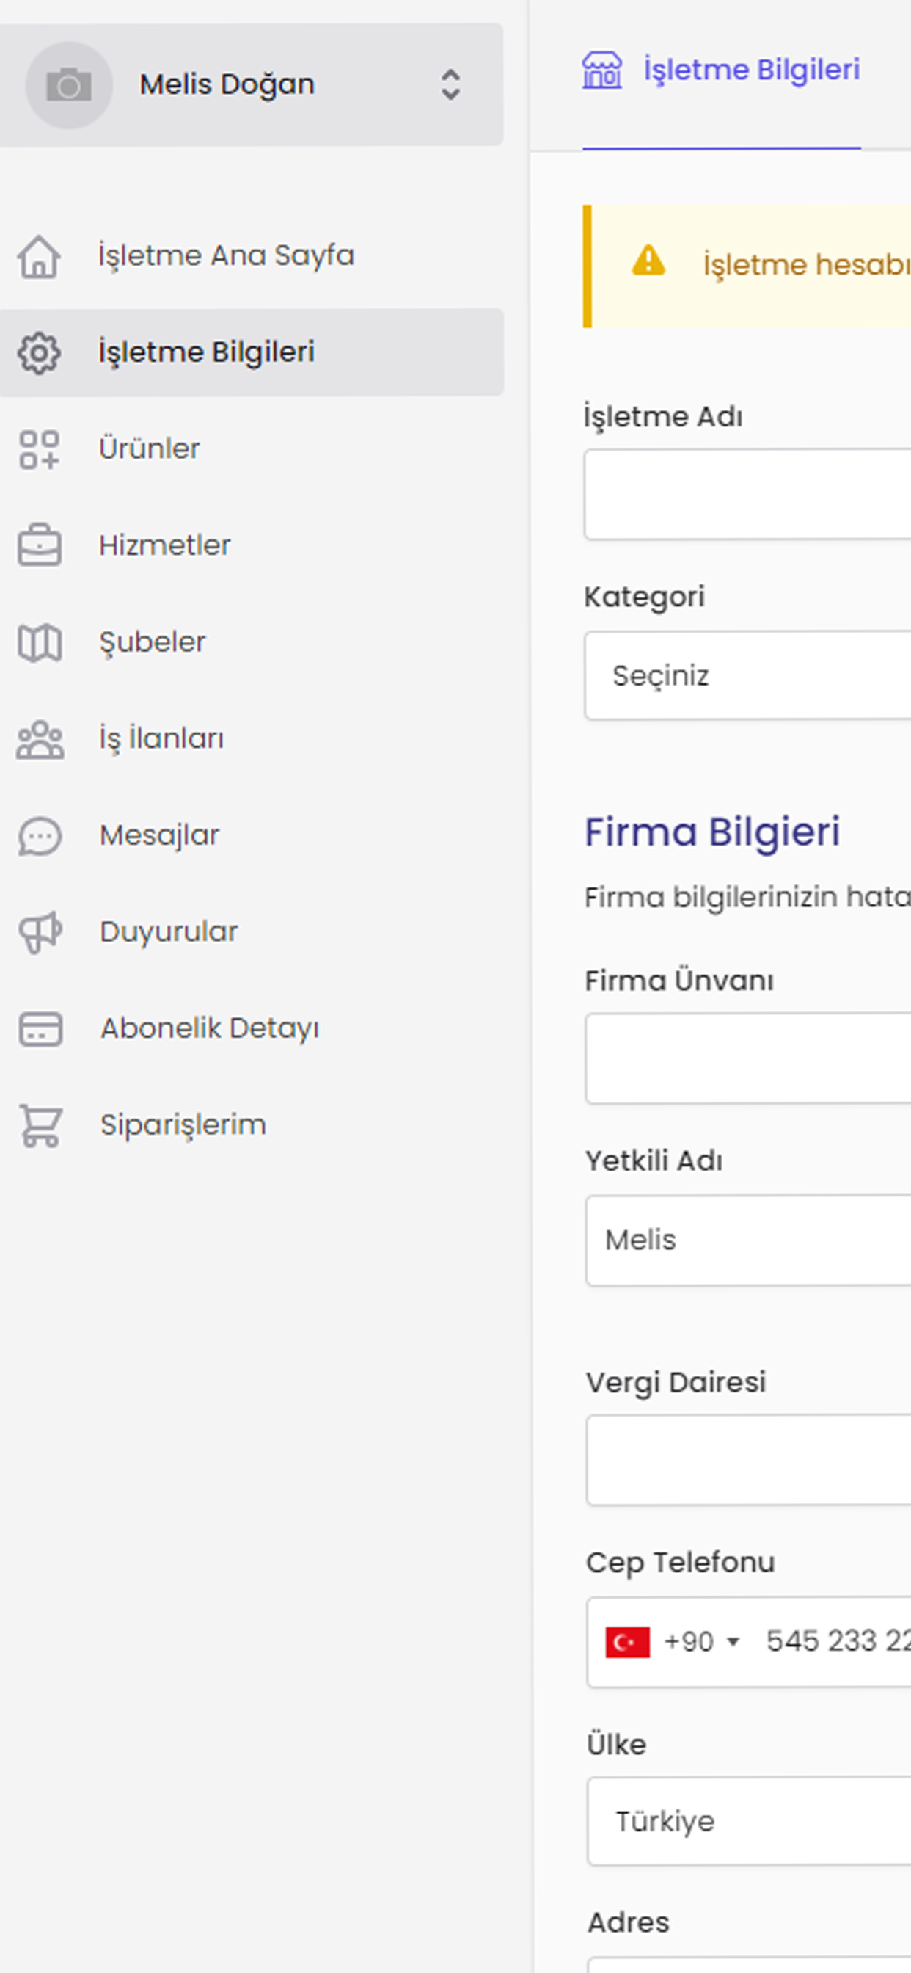Click the briefcase icon for Hizmetler

point(39,545)
